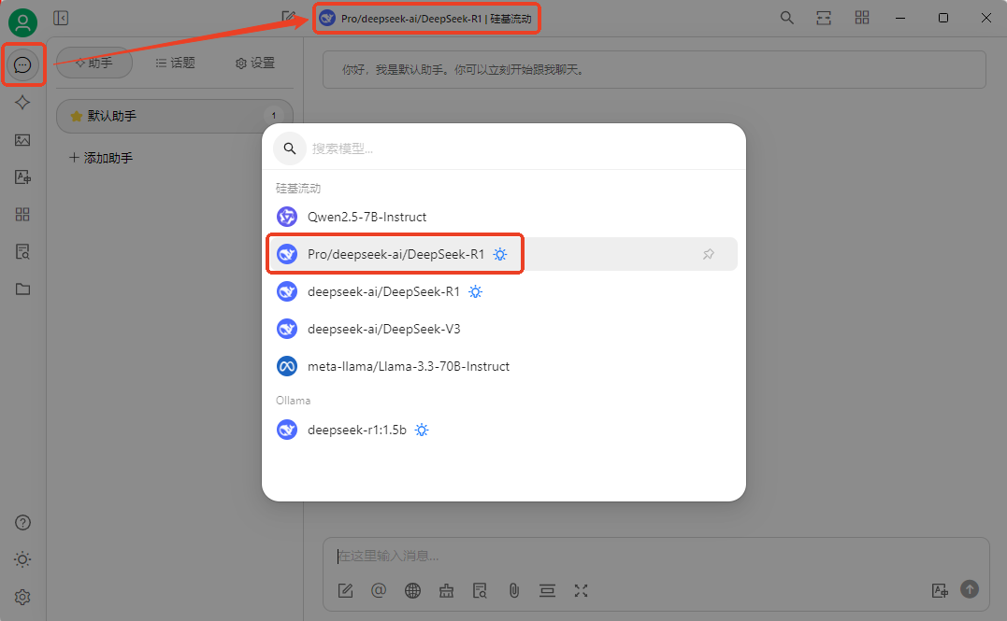Viewport: 1007px width, 621px height.
Task: Open the files folder sidebar icon
Action: click(x=22, y=289)
